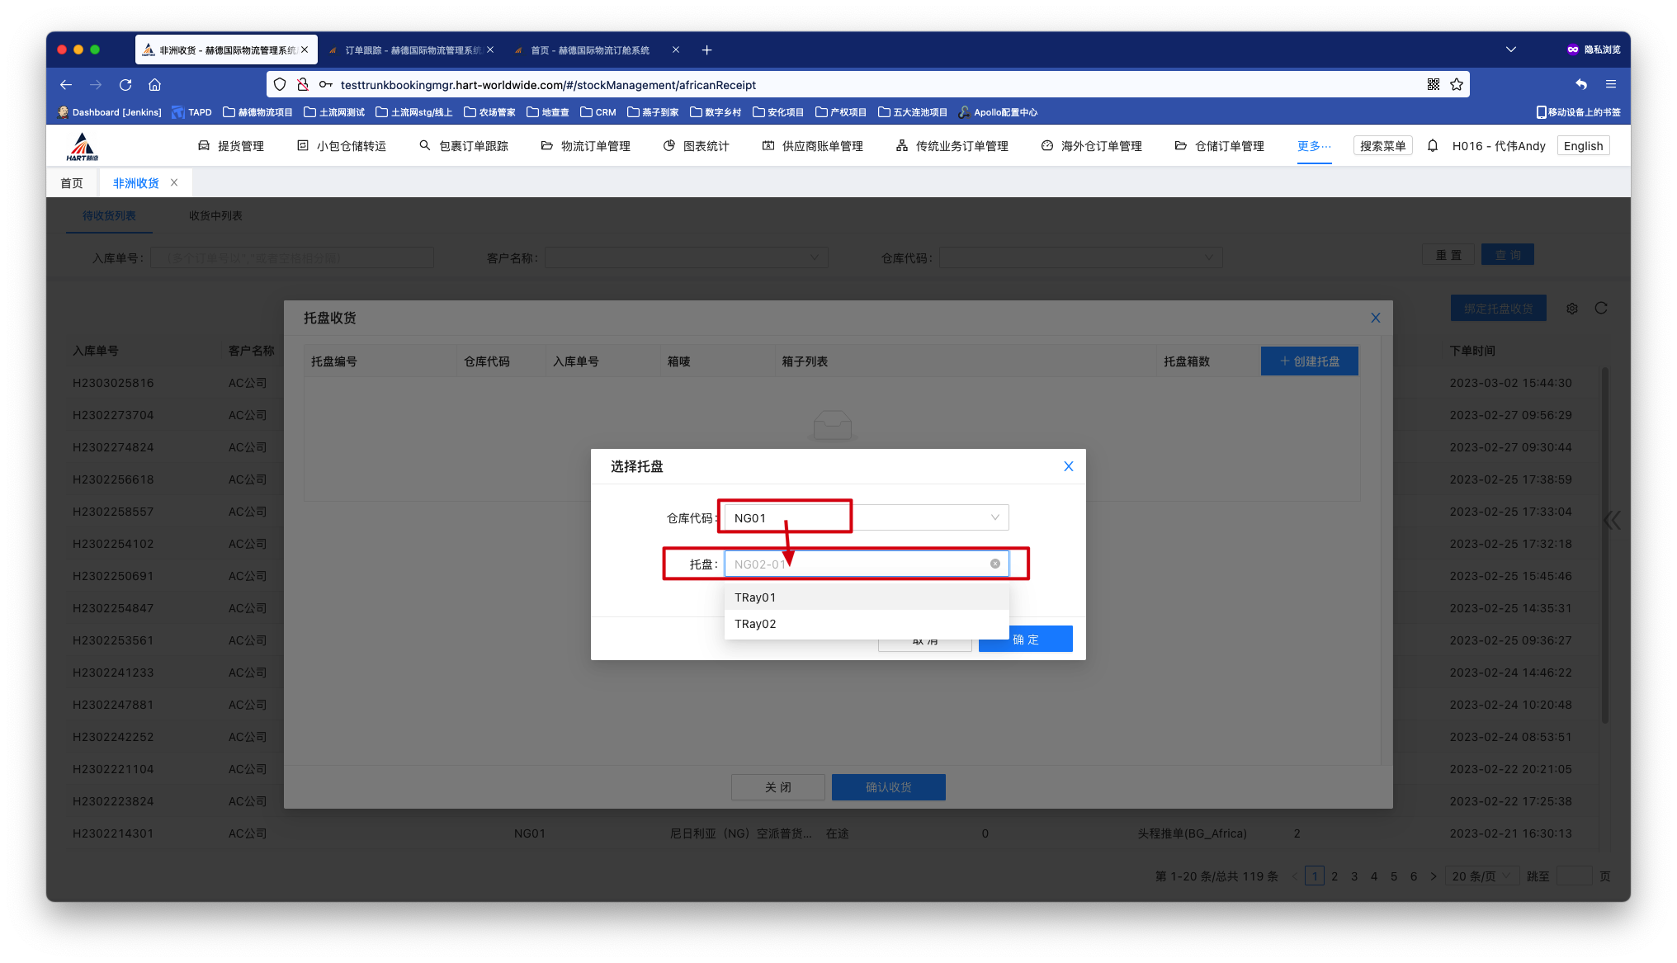Image resolution: width=1677 pixels, height=963 pixels.
Task: Open the browser hamburger menu
Action: pos(1610,84)
